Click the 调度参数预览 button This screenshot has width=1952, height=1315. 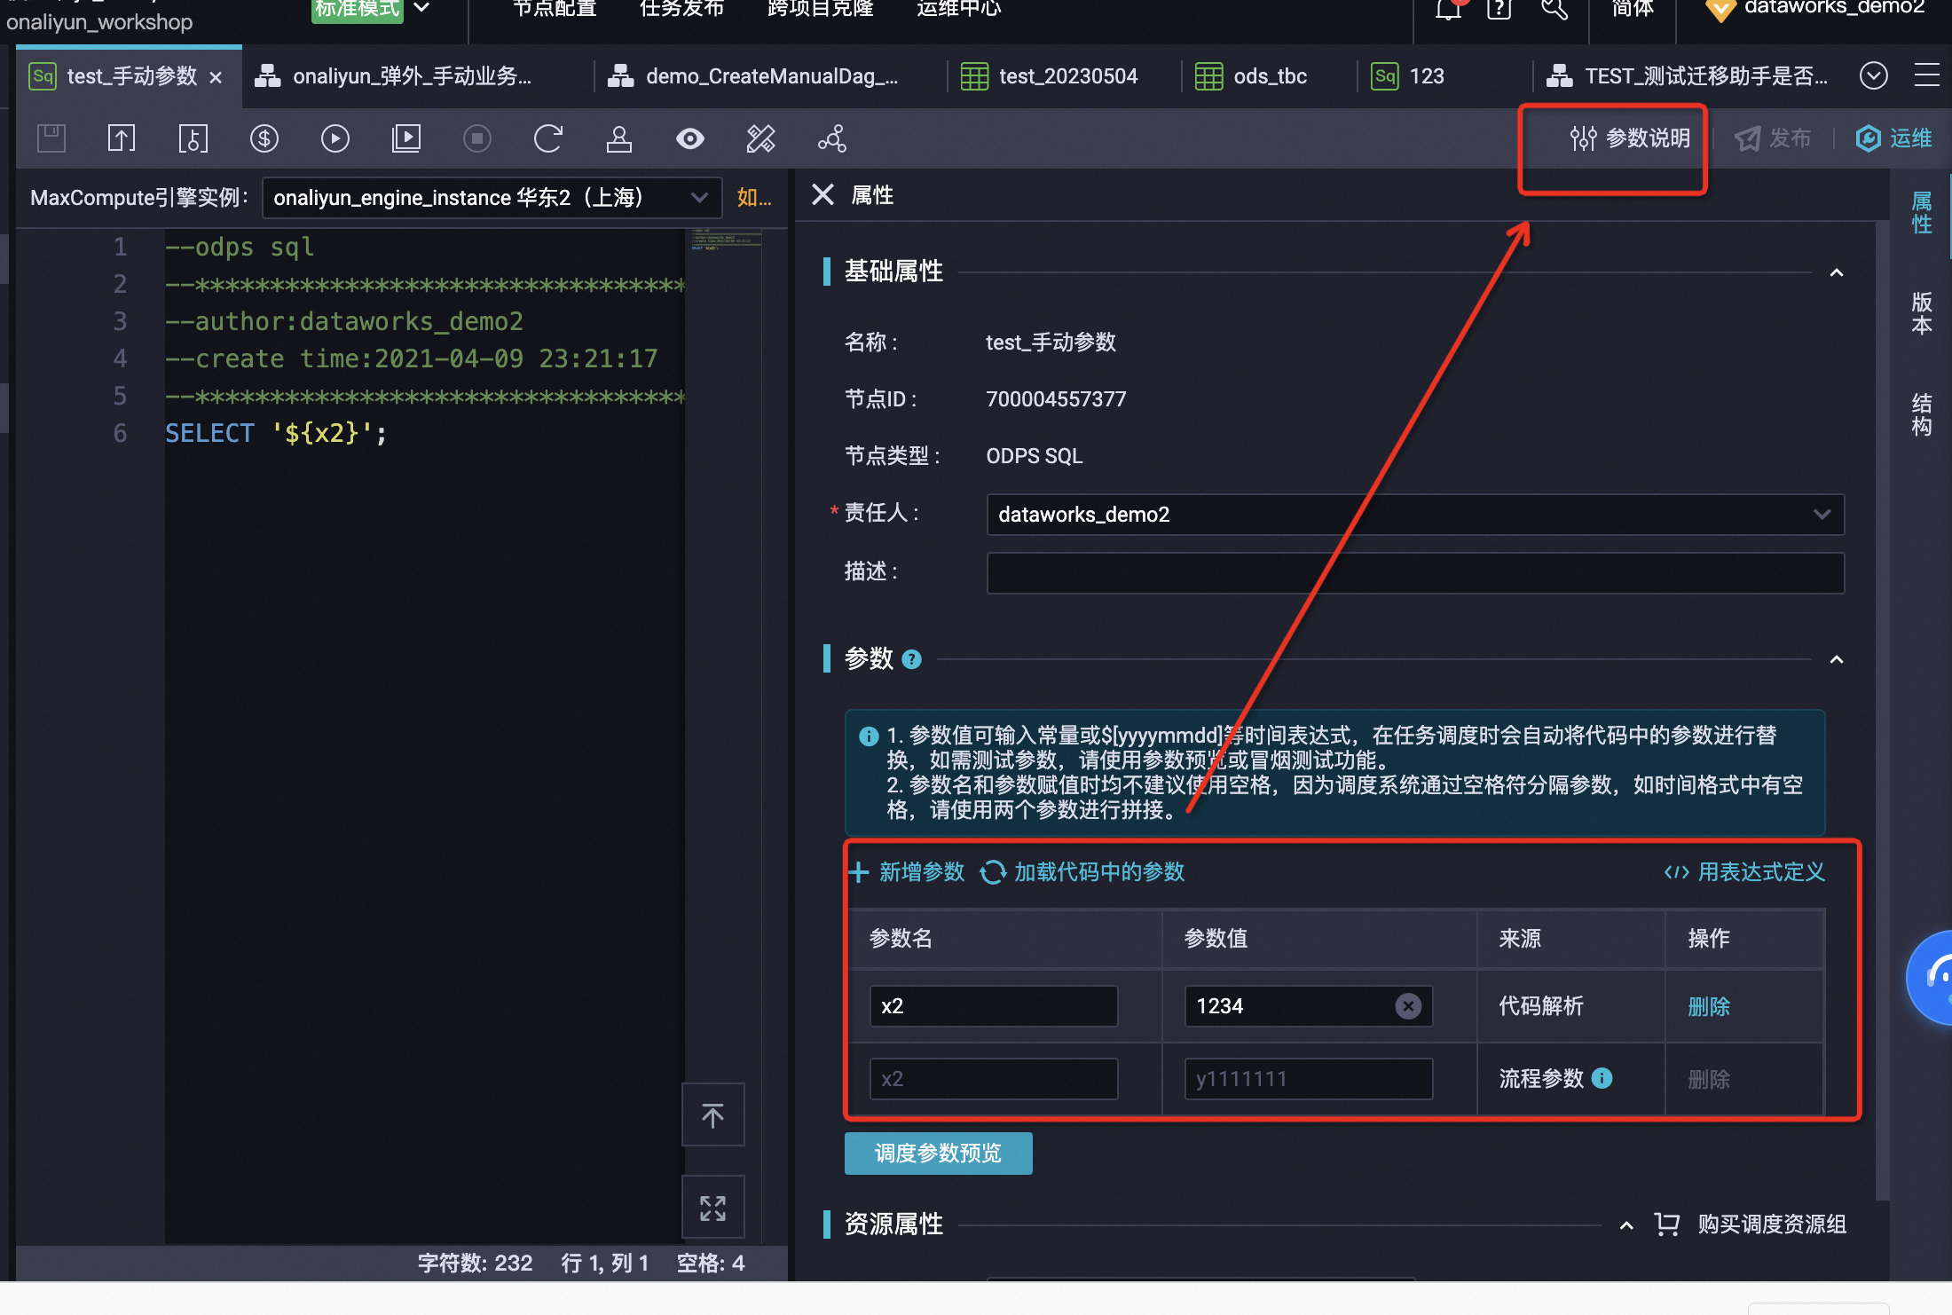[x=938, y=1153]
